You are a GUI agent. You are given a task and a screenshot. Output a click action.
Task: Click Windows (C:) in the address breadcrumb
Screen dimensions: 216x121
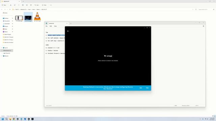tap(23, 9)
